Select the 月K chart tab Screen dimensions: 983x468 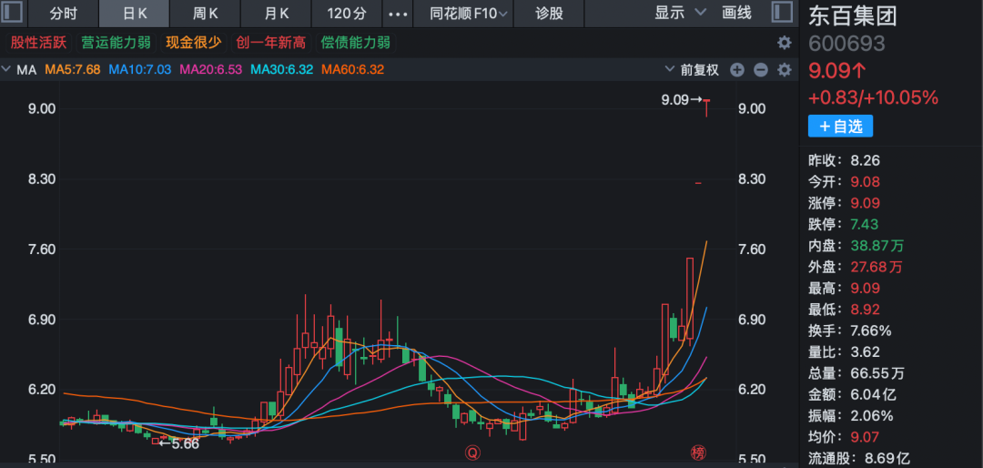pyautogui.click(x=277, y=14)
